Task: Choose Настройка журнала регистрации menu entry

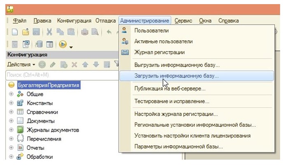Action: click(197, 114)
